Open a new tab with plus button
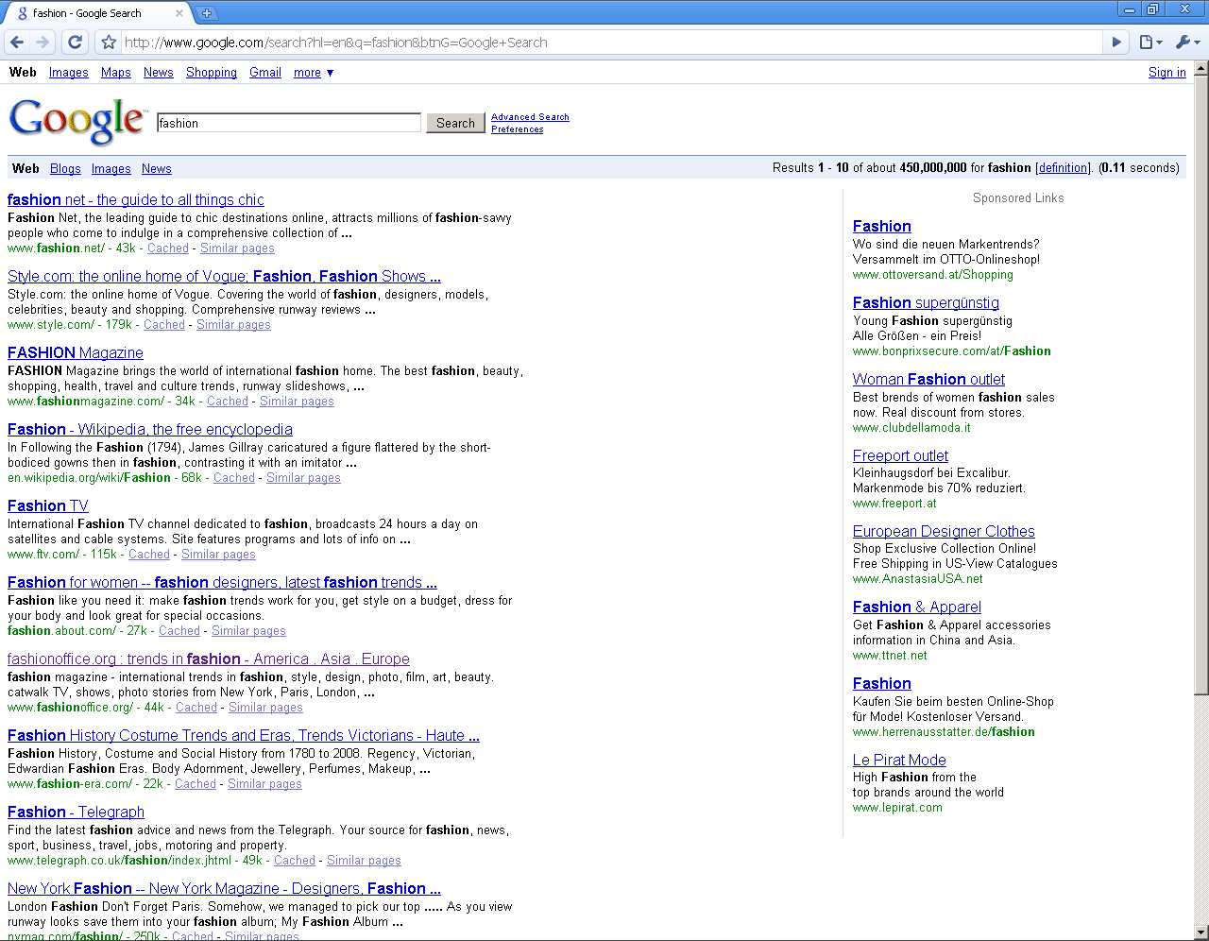 (x=207, y=13)
